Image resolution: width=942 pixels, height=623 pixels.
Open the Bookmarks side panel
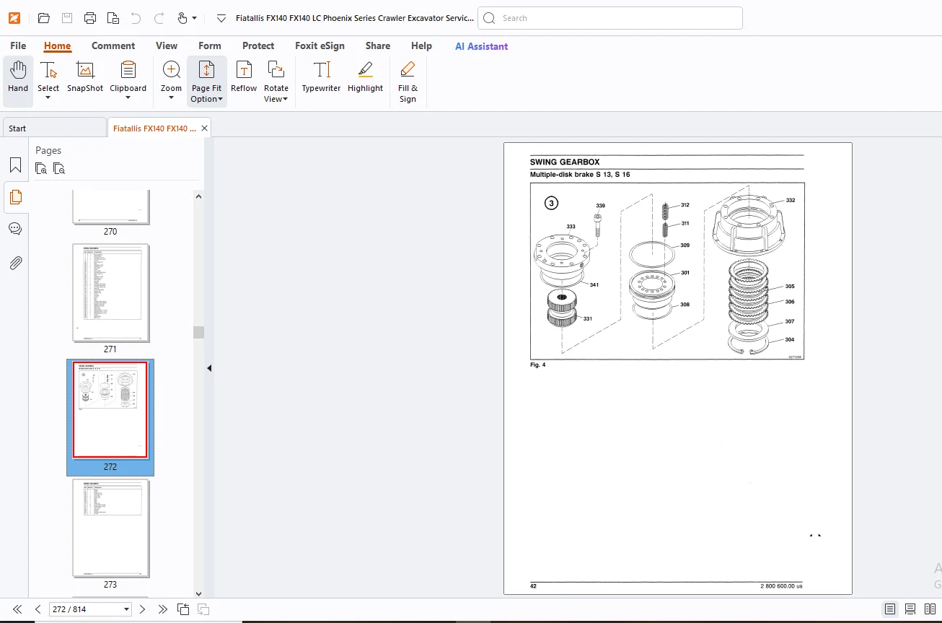click(x=15, y=165)
